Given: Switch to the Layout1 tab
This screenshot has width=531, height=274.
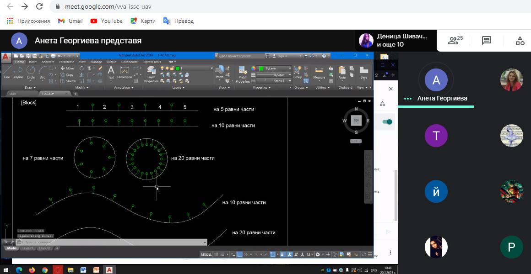Looking at the screenshot, I should click(x=27, y=248).
